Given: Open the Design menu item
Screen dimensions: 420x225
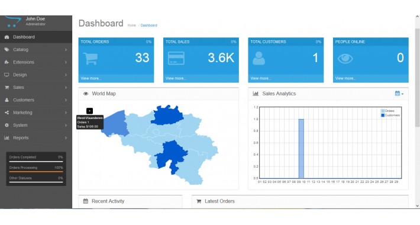Looking at the screenshot, I should click(x=36, y=75).
